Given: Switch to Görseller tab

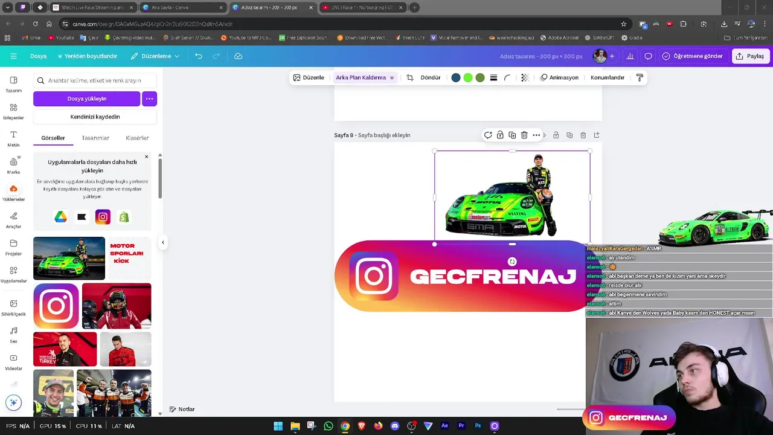Looking at the screenshot, I should click(x=53, y=138).
